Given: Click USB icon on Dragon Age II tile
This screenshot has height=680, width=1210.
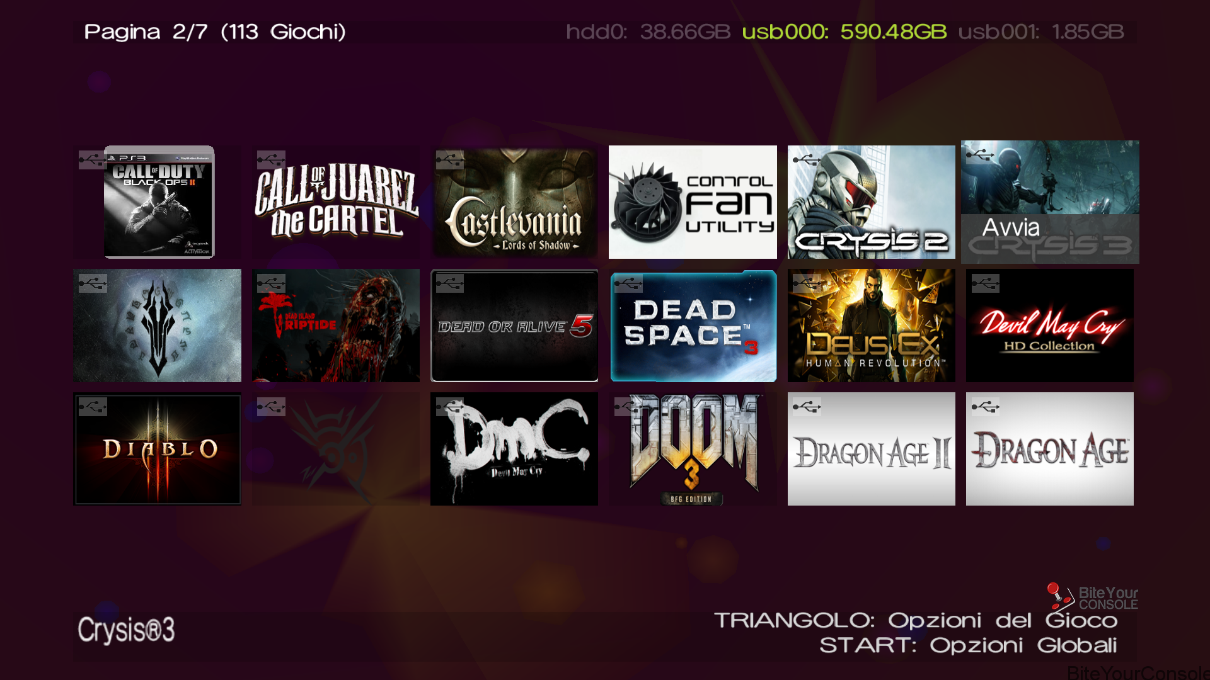Looking at the screenshot, I should (807, 407).
